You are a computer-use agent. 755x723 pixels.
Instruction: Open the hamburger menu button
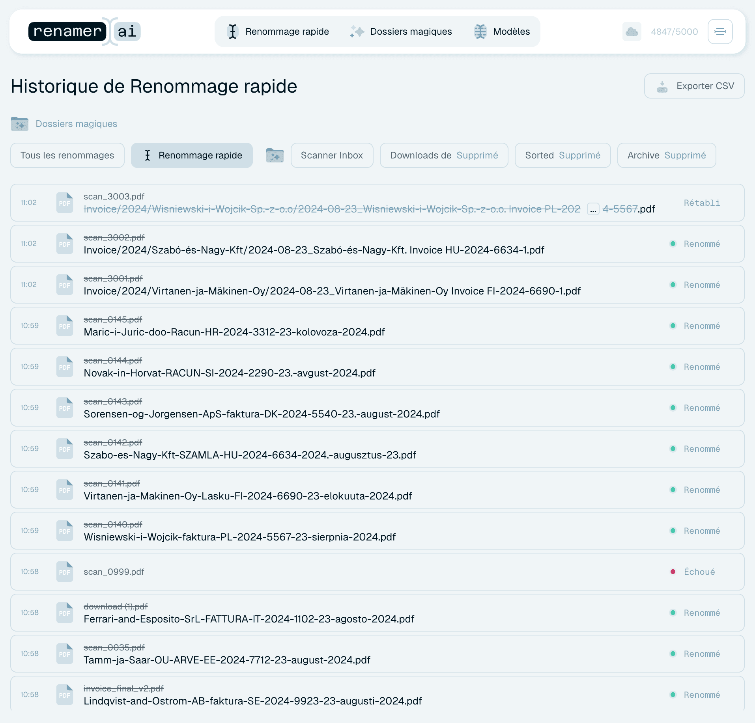[x=720, y=32]
